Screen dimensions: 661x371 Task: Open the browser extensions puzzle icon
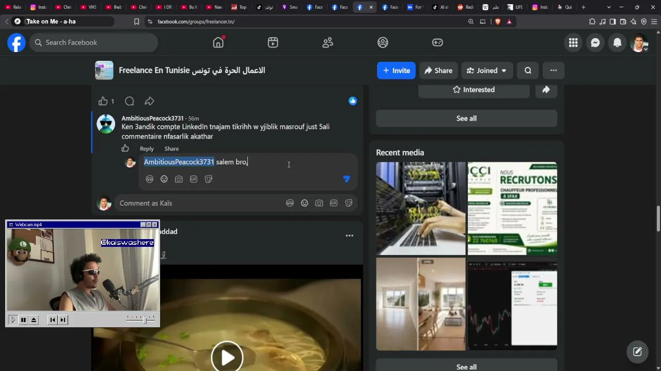(x=592, y=22)
